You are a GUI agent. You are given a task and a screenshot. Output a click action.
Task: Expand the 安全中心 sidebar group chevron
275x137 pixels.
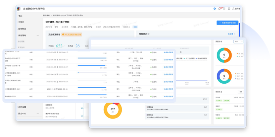click(37, 114)
